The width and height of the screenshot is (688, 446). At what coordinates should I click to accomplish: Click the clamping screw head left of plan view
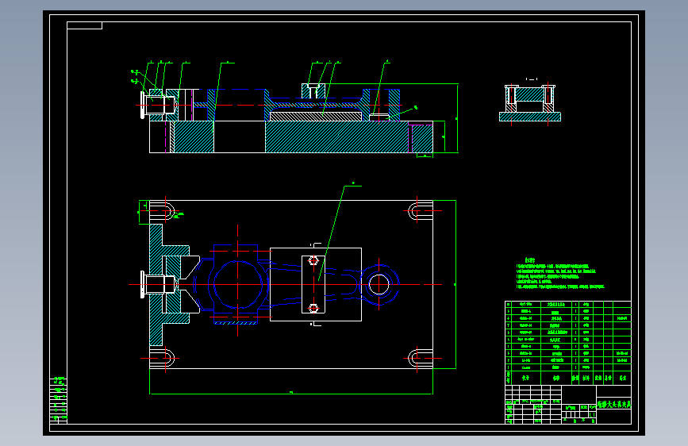tap(143, 284)
